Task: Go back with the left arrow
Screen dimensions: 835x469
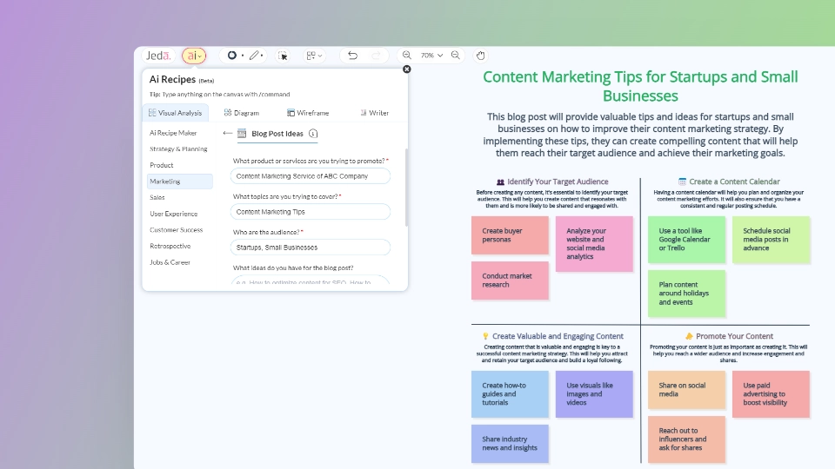Action: pyautogui.click(x=228, y=134)
